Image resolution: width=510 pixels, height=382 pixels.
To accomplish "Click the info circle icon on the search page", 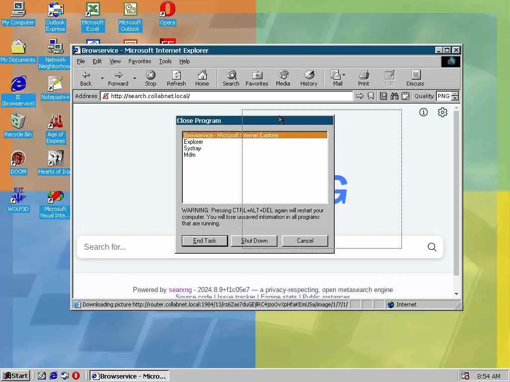I will coord(423,112).
